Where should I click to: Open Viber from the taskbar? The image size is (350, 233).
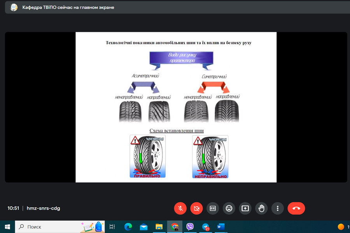click(x=190, y=227)
